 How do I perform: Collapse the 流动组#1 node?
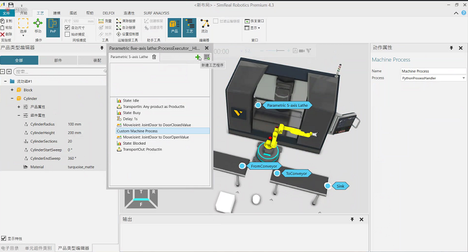pos(6,81)
